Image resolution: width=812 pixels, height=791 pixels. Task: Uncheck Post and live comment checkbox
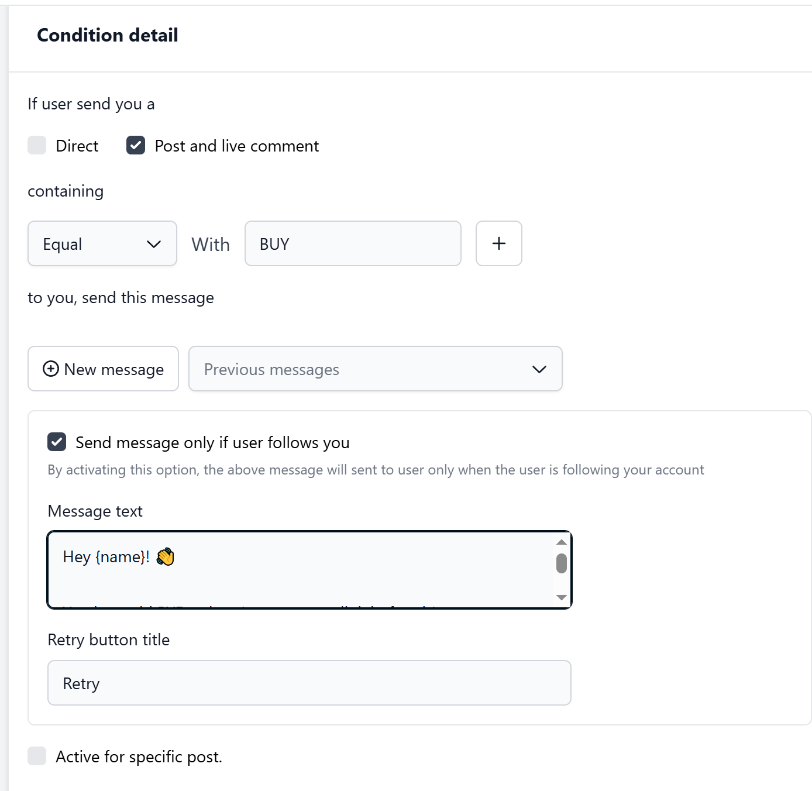pyautogui.click(x=136, y=145)
